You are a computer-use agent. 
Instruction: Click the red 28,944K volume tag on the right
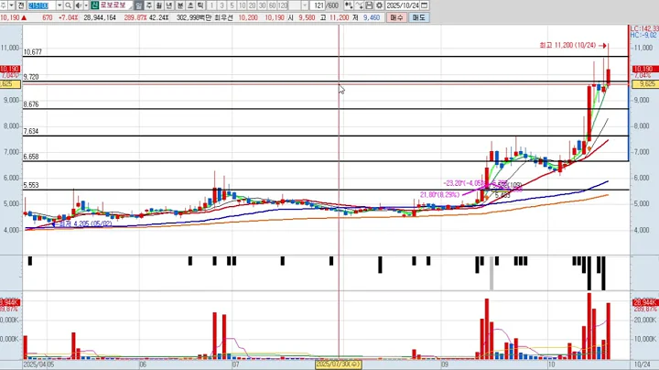tap(644, 303)
